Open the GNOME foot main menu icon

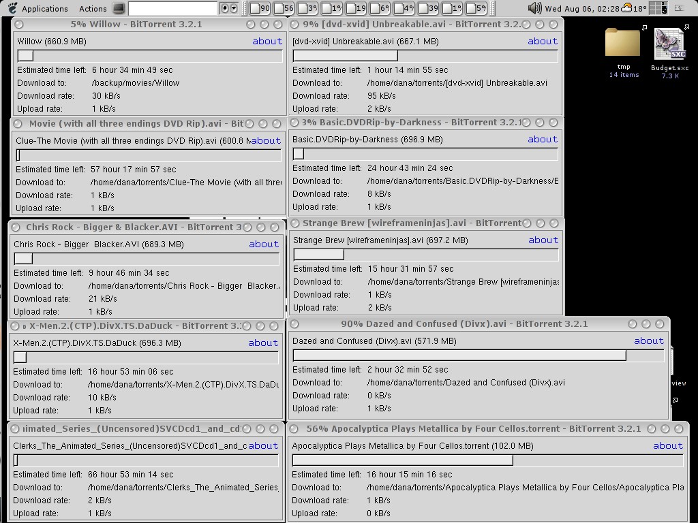[x=12, y=8]
